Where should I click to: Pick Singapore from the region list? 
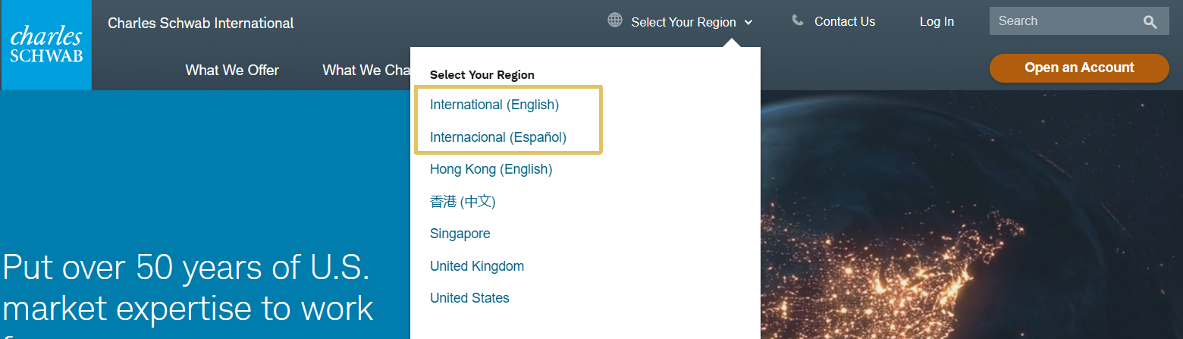pyautogui.click(x=460, y=234)
